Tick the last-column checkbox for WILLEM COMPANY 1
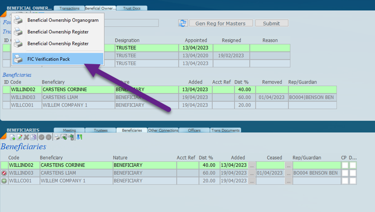Image resolution: width=375 pixels, height=212 pixels. click(353, 181)
